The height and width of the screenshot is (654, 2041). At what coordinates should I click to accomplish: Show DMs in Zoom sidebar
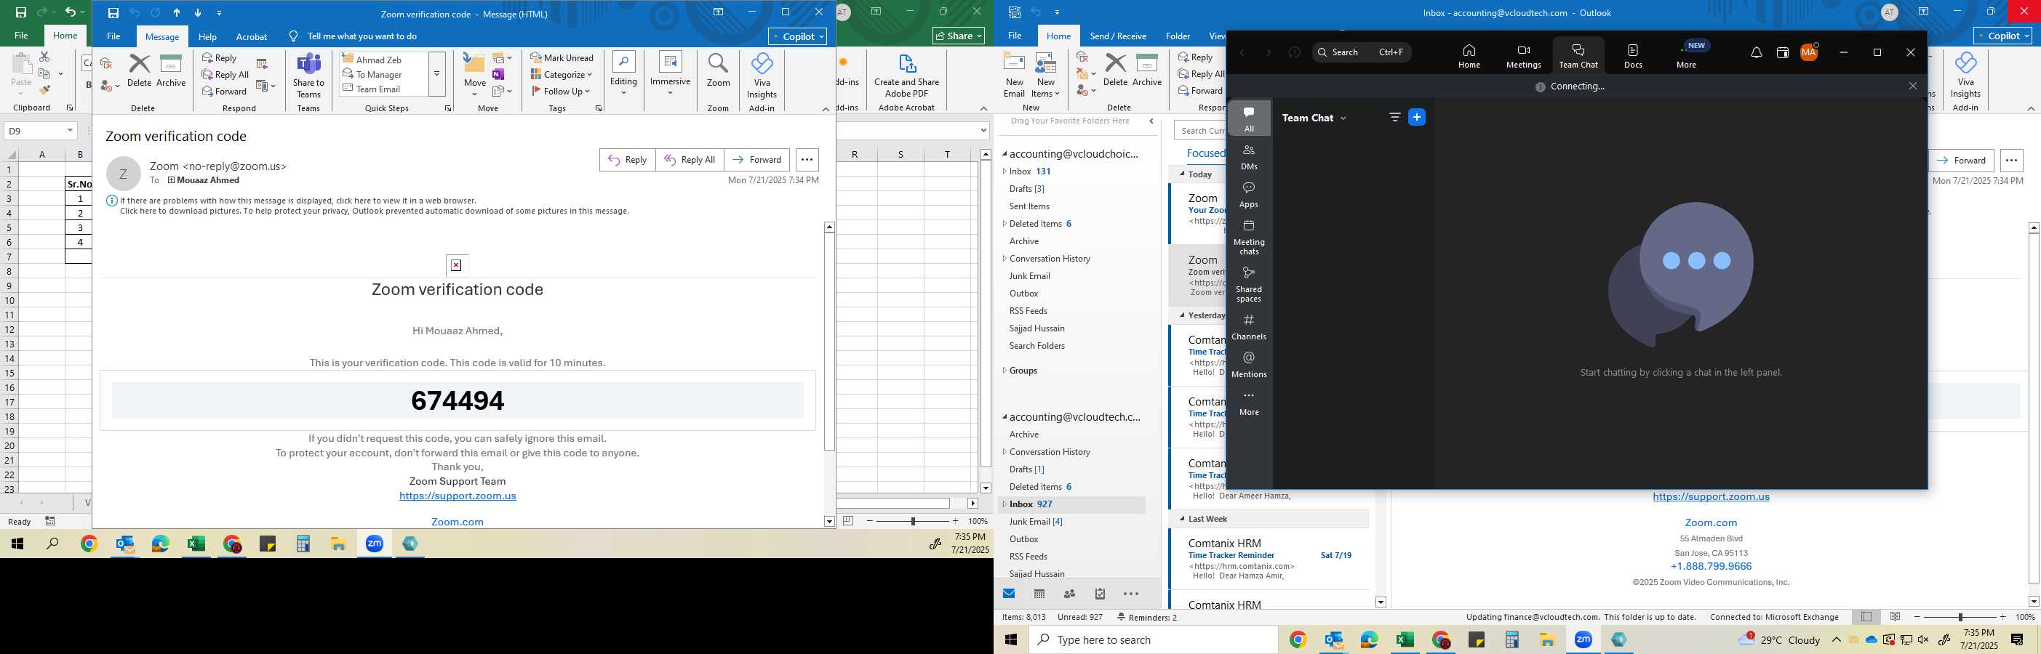click(x=1249, y=157)
